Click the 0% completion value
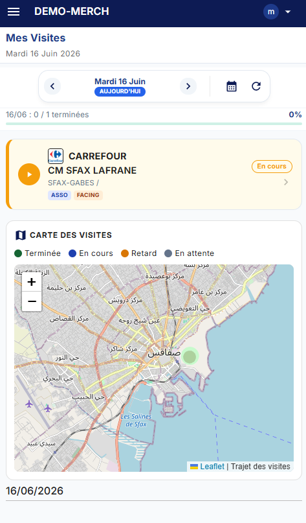Screen dimensions: 306x523 [x=296, y=115]
